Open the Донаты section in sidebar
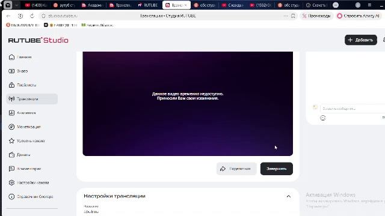Viewport: 385px width, 216px height. point(20,155)
